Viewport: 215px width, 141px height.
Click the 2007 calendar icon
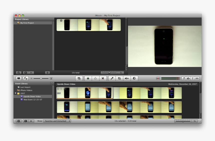[x=18, y=93]
